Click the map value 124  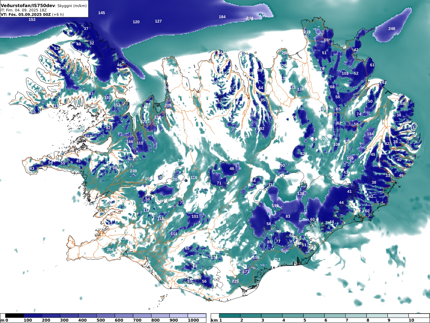(x=300, y=89)
